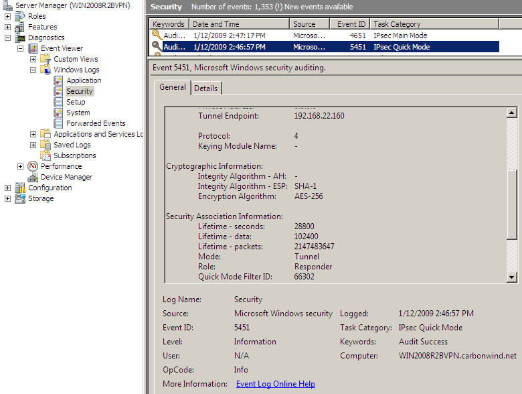Click the Storage node icon
522x394 pixels.
coord(20,198)
